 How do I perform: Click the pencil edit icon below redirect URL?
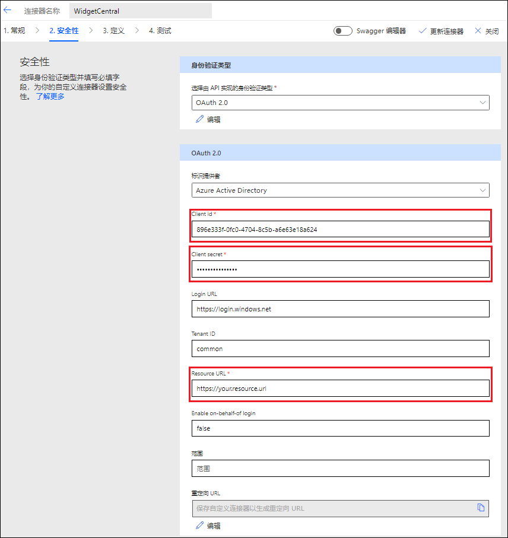click(200, 526)
